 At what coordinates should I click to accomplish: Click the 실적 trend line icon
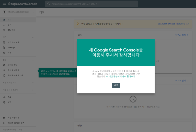[x=4, y=25]
